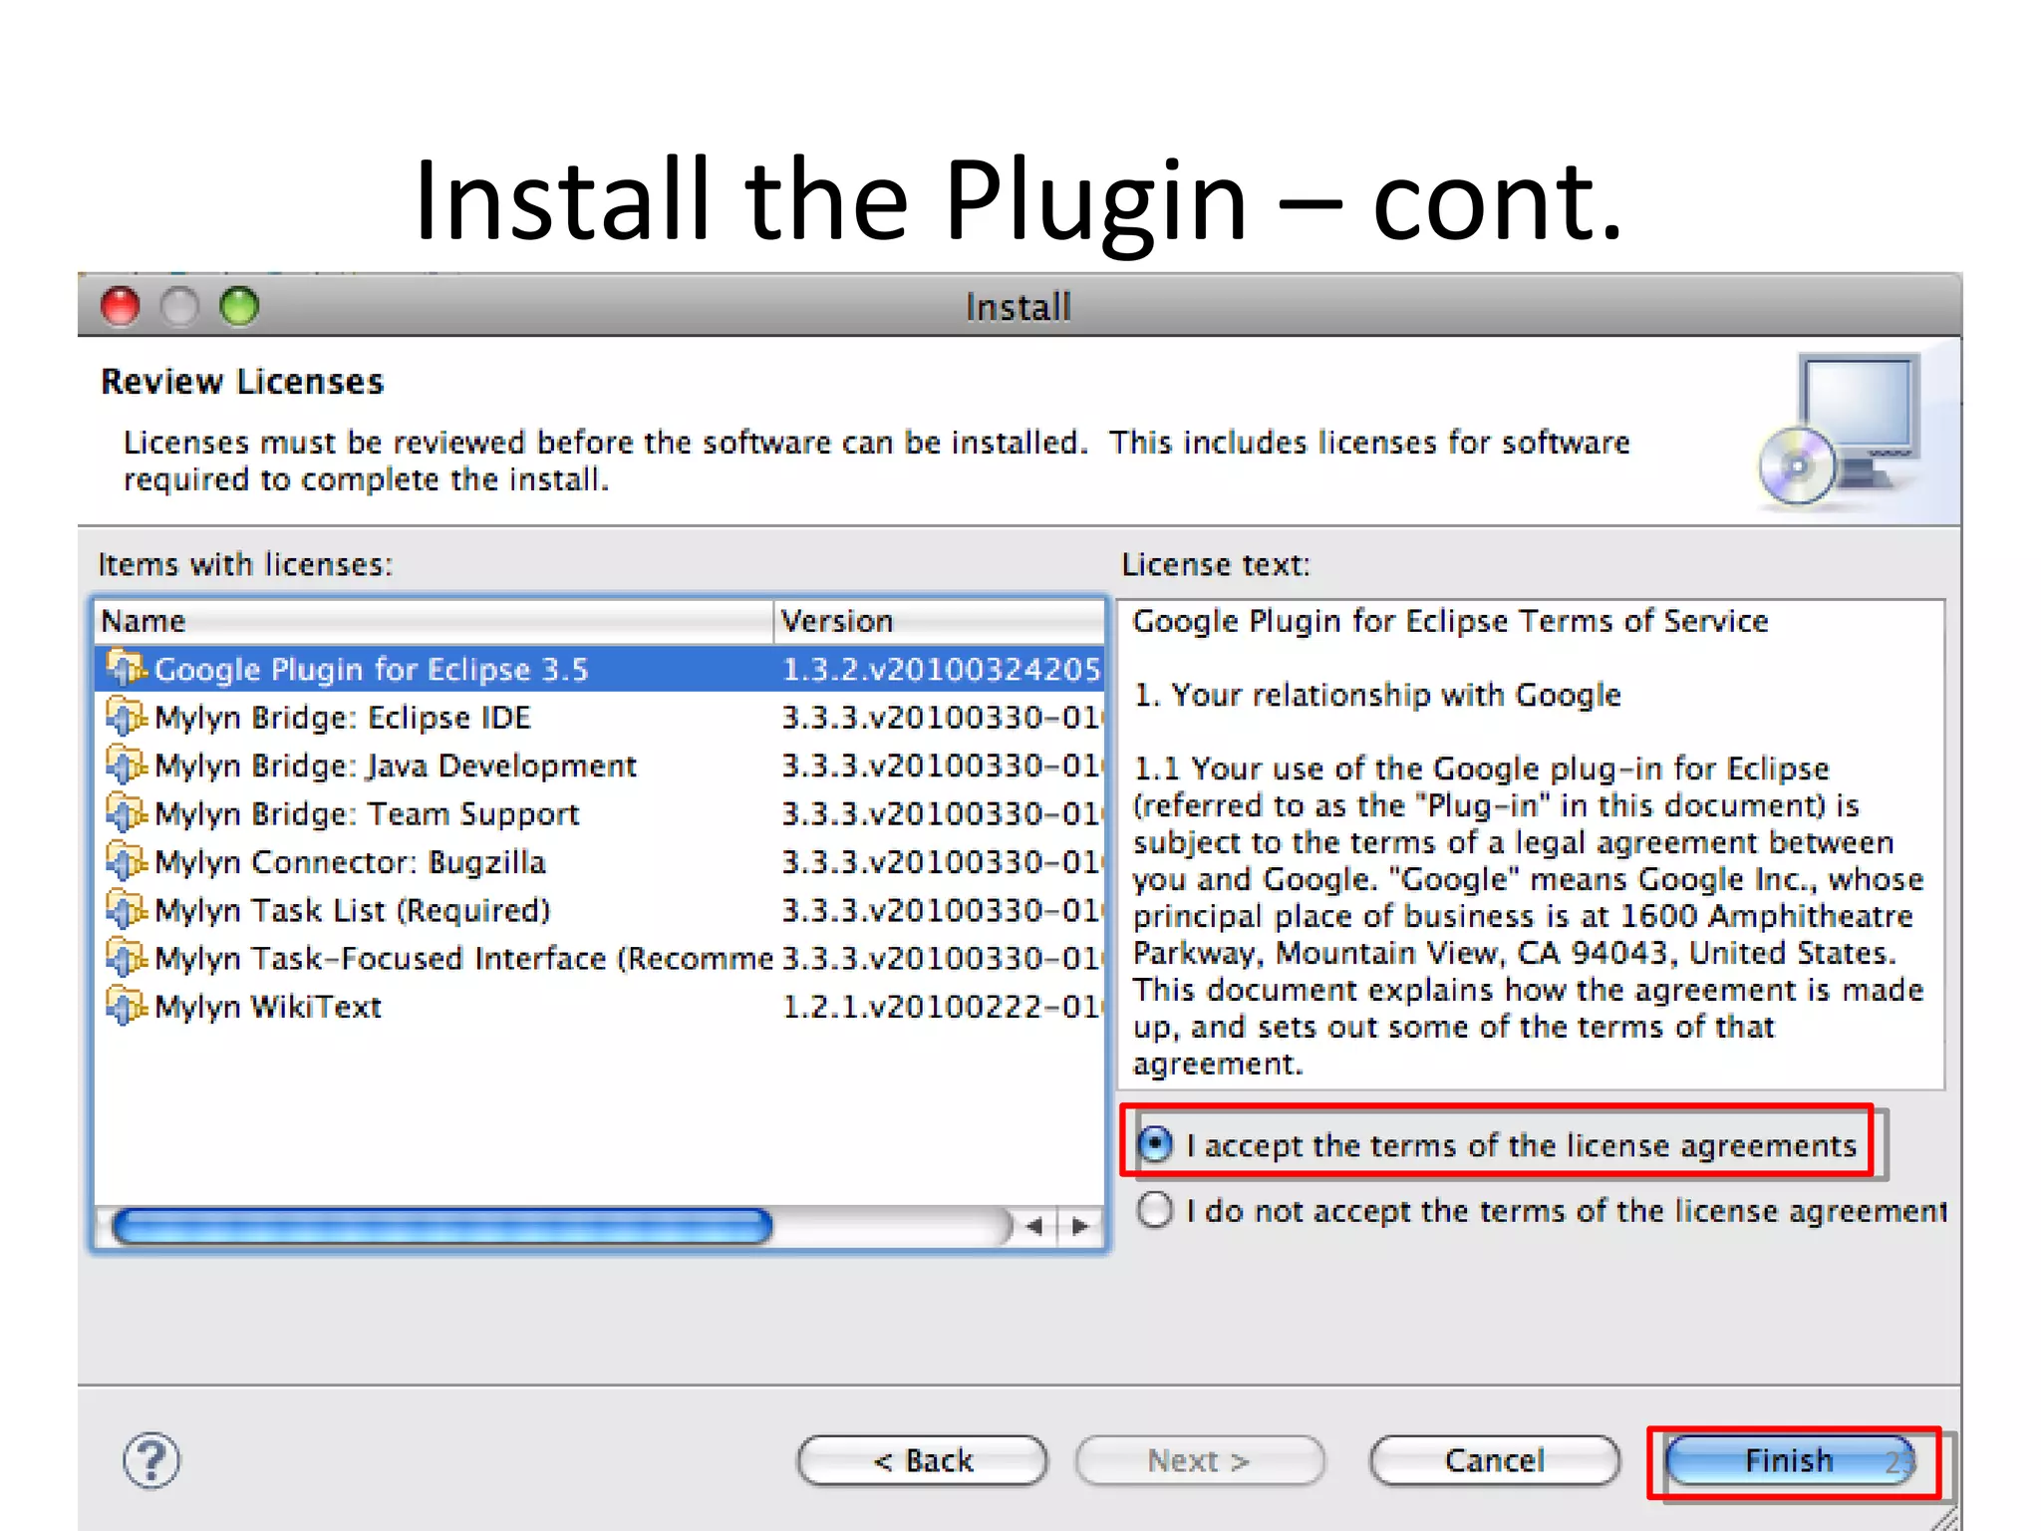Screen dimensions: 2041x1531
Task: Click the Google Plugin for Eclipse feature icon
Action: pos(126,667)
